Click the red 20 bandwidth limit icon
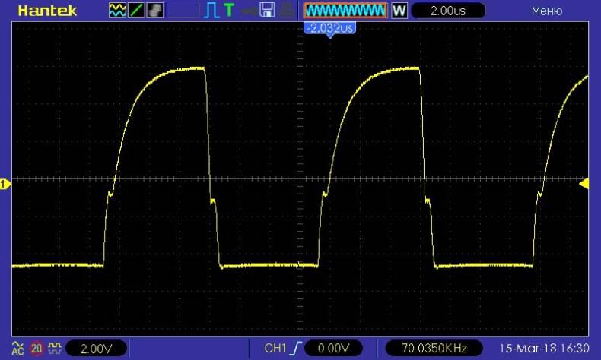This screenshot has height=360, width=601. (x=37, y=349)
